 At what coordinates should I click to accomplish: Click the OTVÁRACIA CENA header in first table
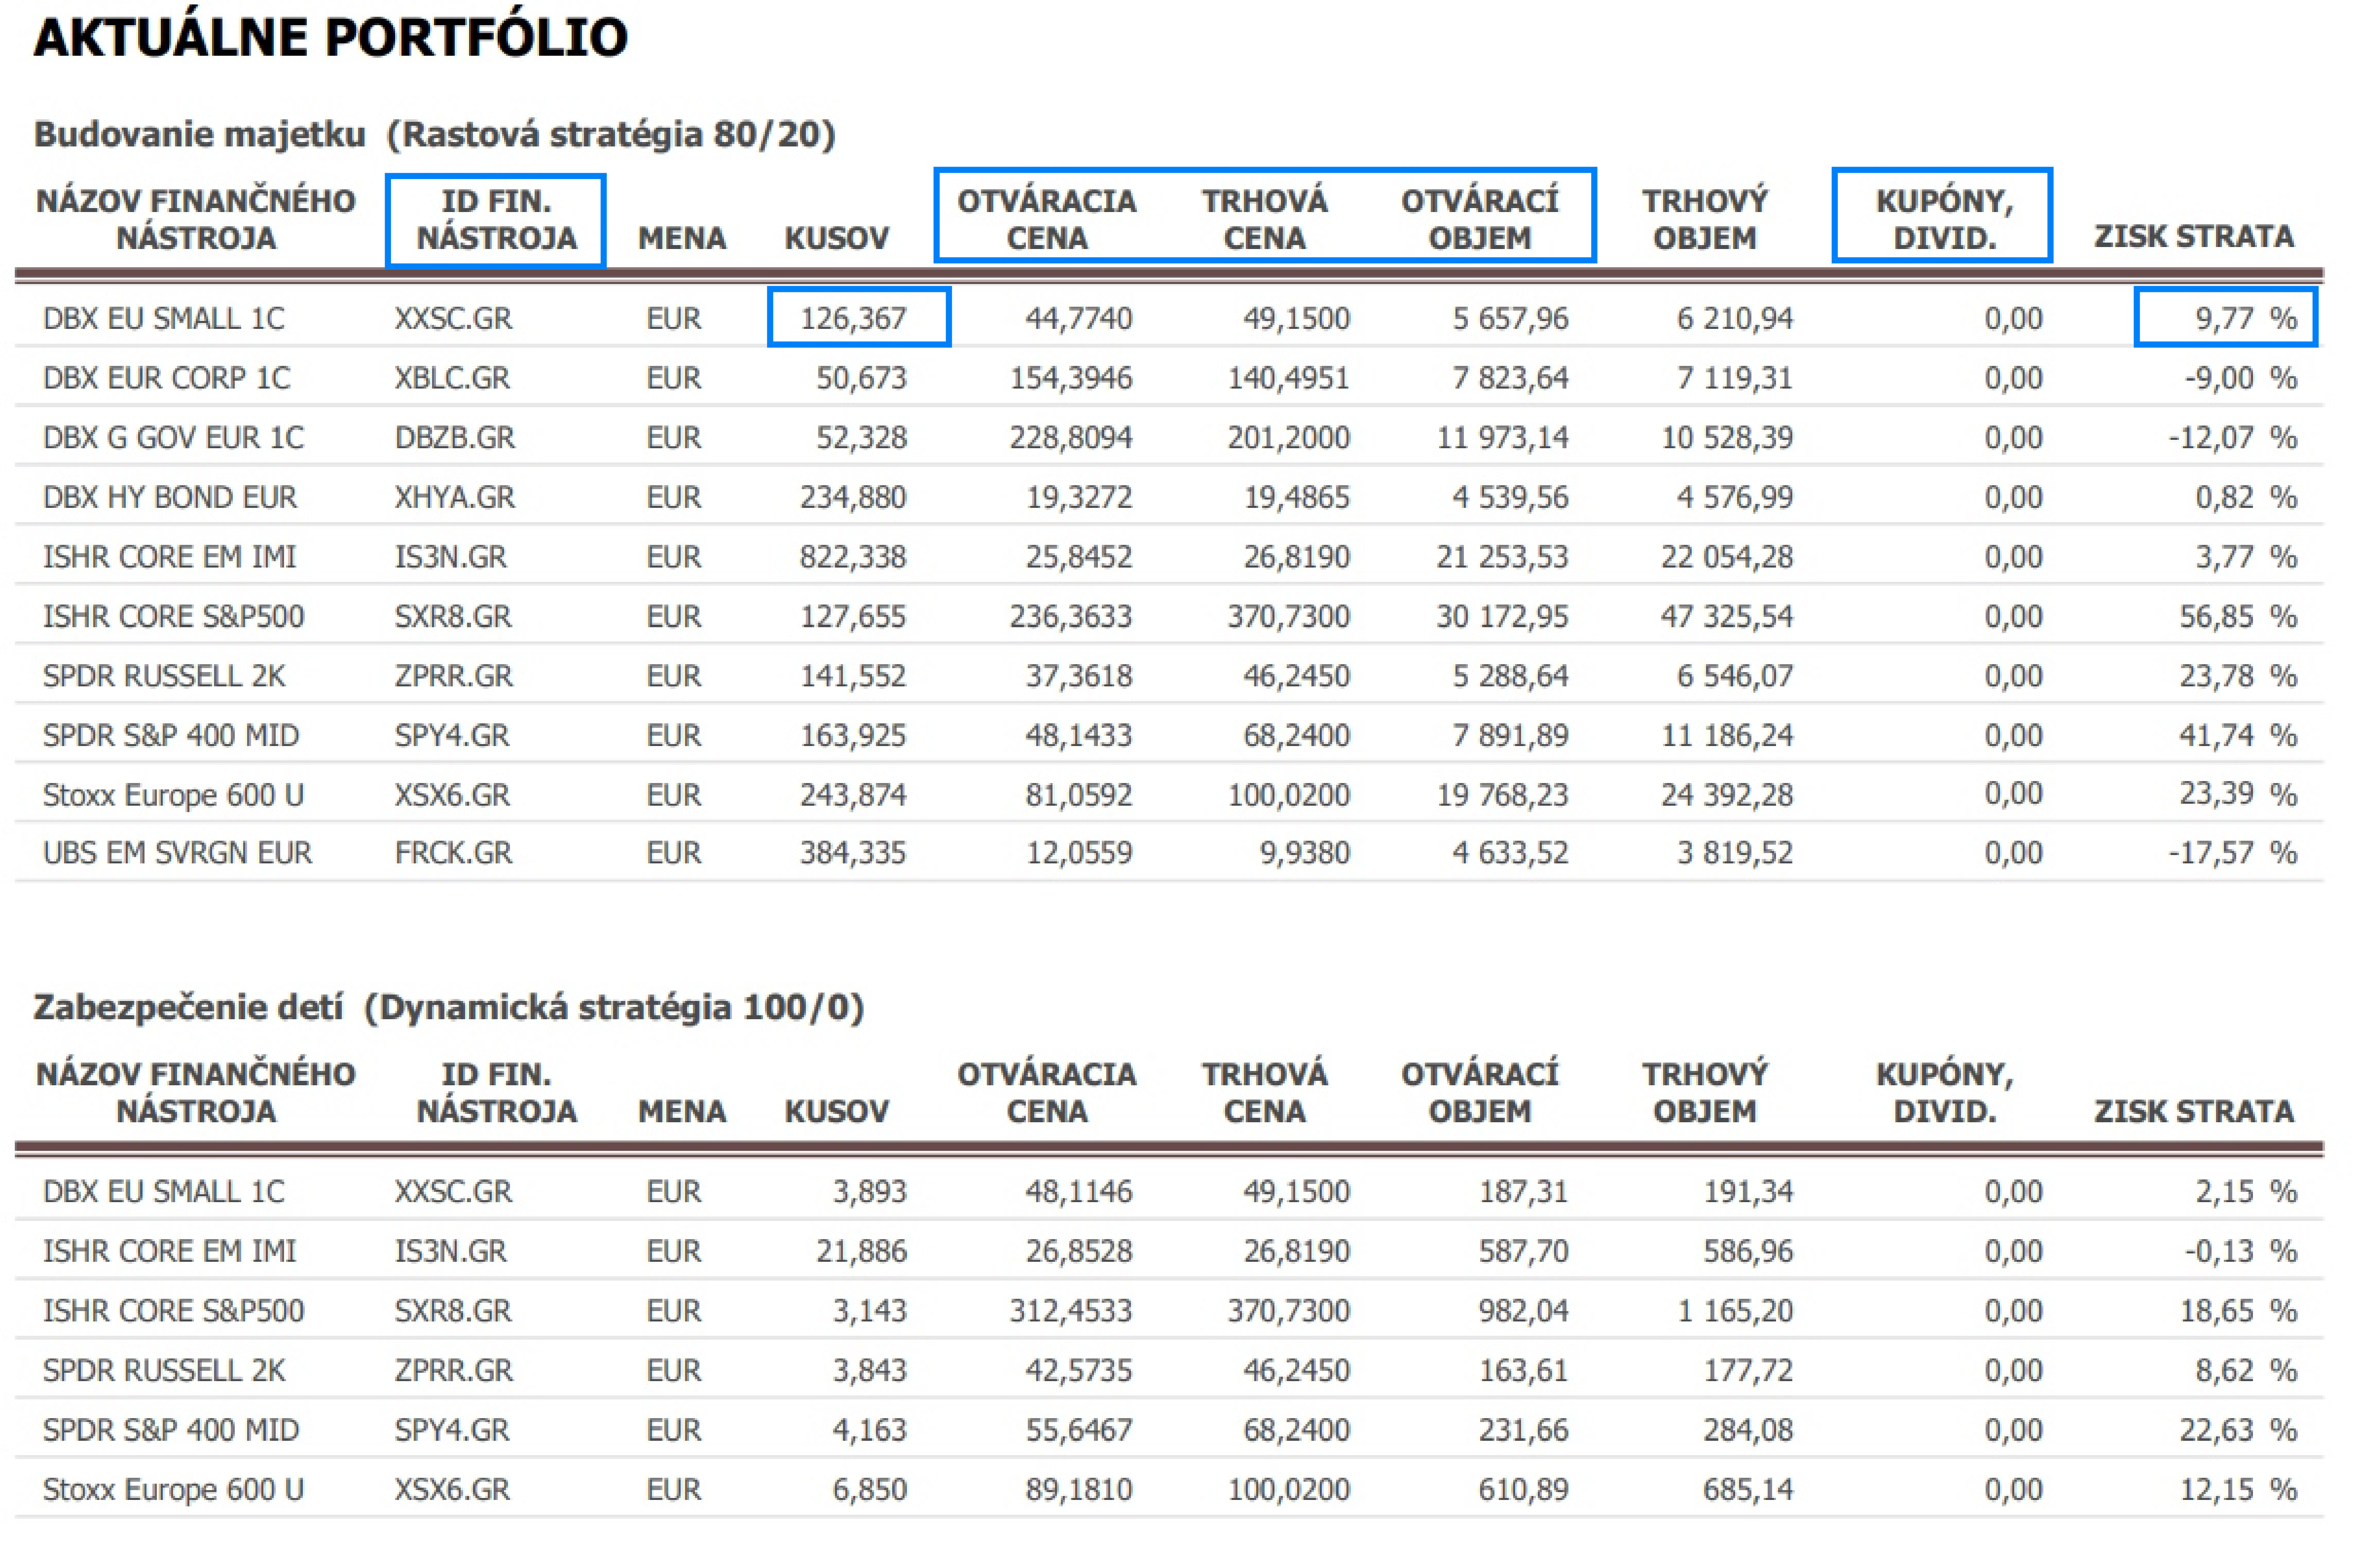pos(1046,219)
